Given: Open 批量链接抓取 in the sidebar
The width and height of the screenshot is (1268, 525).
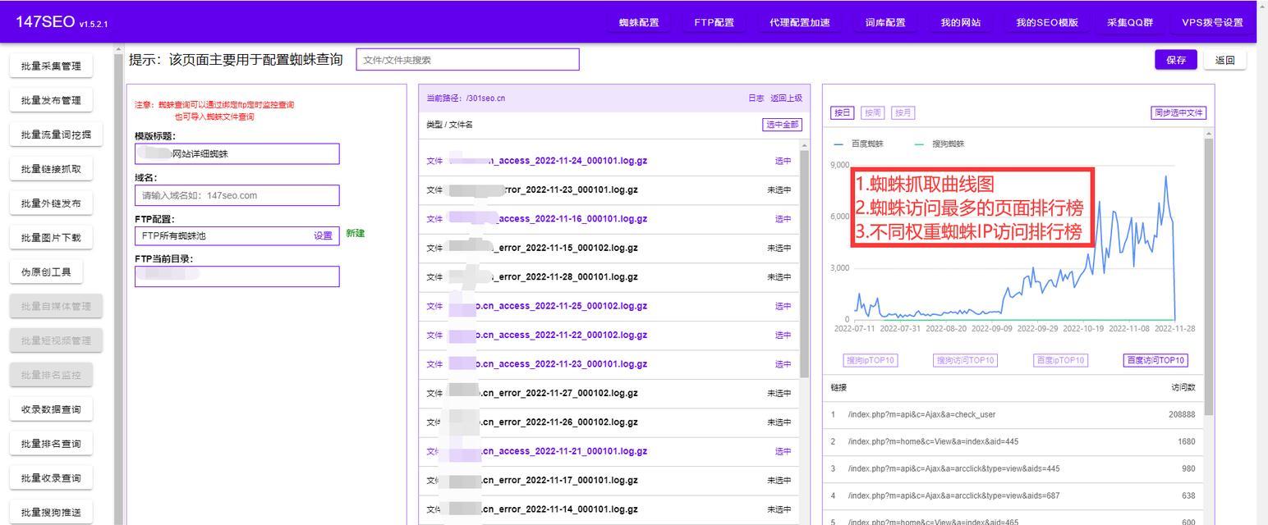Looking at the screenshot, I should coord(51,170).
